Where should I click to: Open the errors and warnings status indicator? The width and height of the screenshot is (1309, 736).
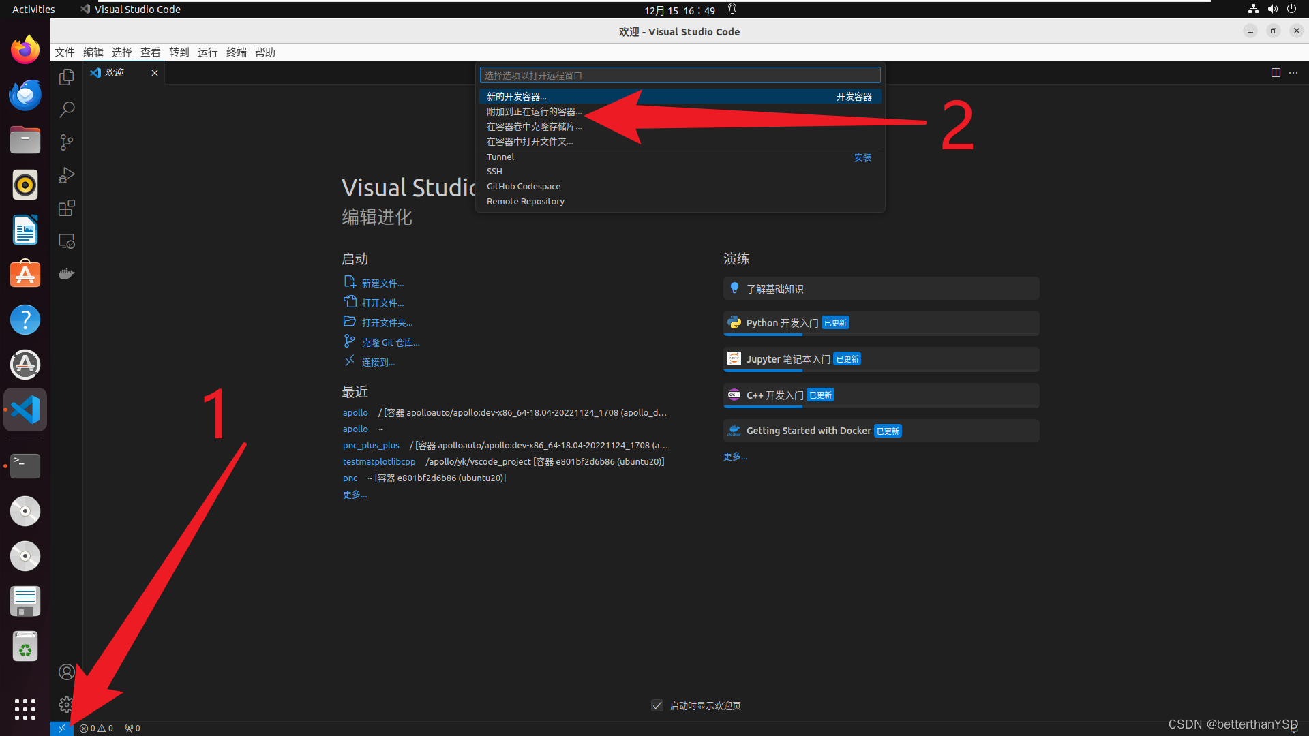(96, 728)
